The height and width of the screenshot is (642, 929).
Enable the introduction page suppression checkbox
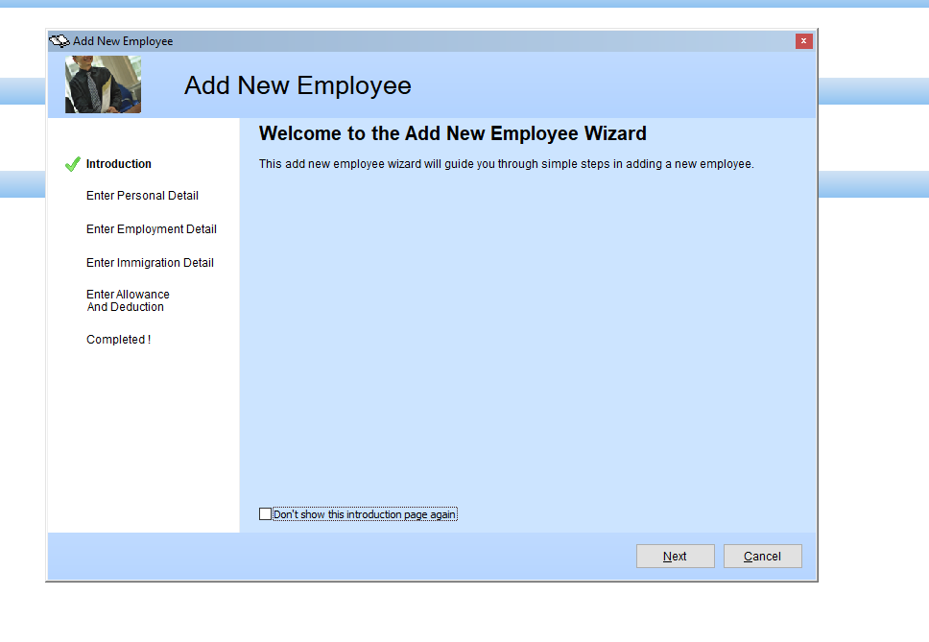(x=265, y=513)
